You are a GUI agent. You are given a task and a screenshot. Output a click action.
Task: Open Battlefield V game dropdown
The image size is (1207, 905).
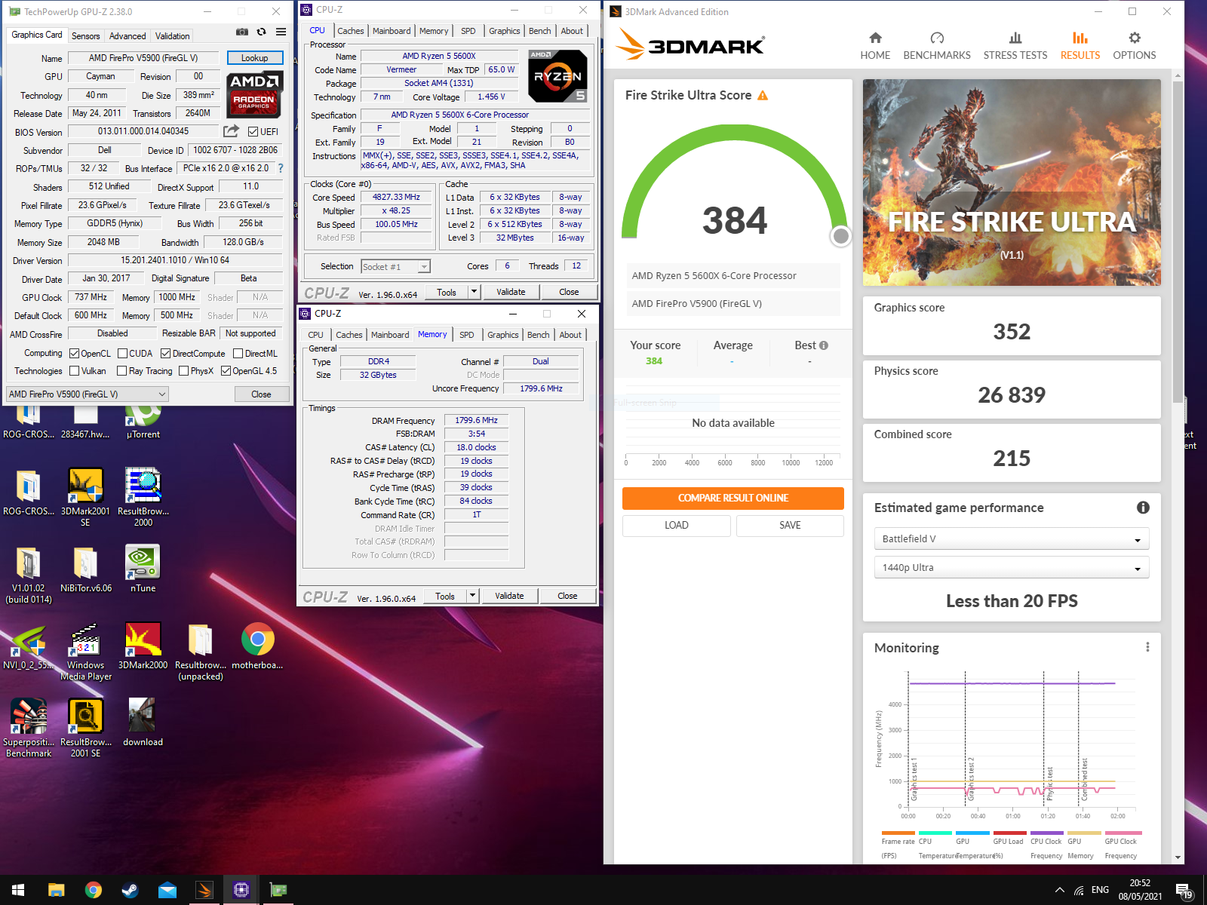[1012, 538]
